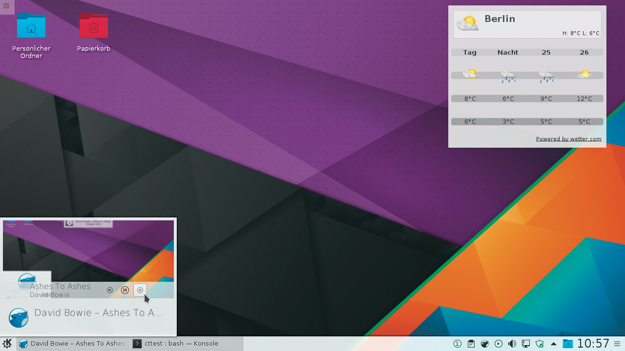Click the security shield tray icon

tap(540, 344)
